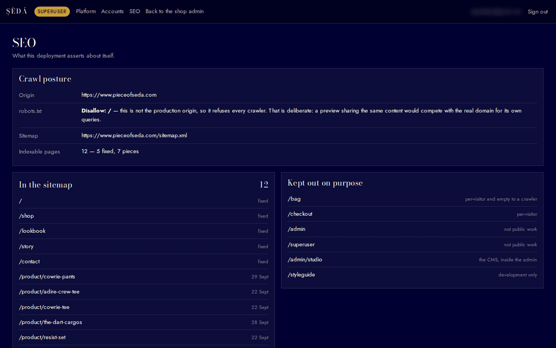Click the /product/the-dart-cargos entry
556x348 pixels.
pos(143,322)
